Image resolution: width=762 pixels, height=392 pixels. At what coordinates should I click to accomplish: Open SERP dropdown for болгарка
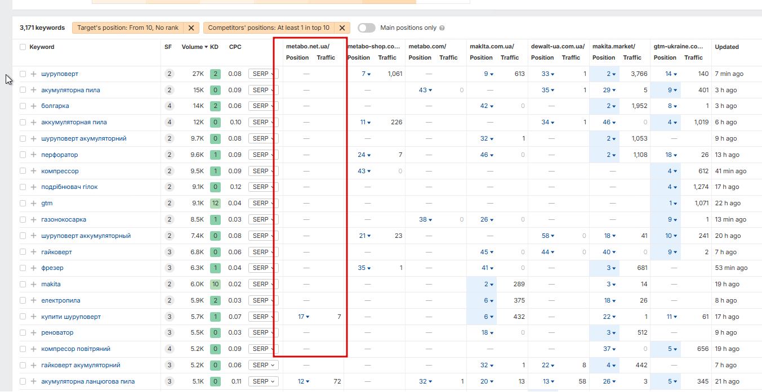(264, 106)
